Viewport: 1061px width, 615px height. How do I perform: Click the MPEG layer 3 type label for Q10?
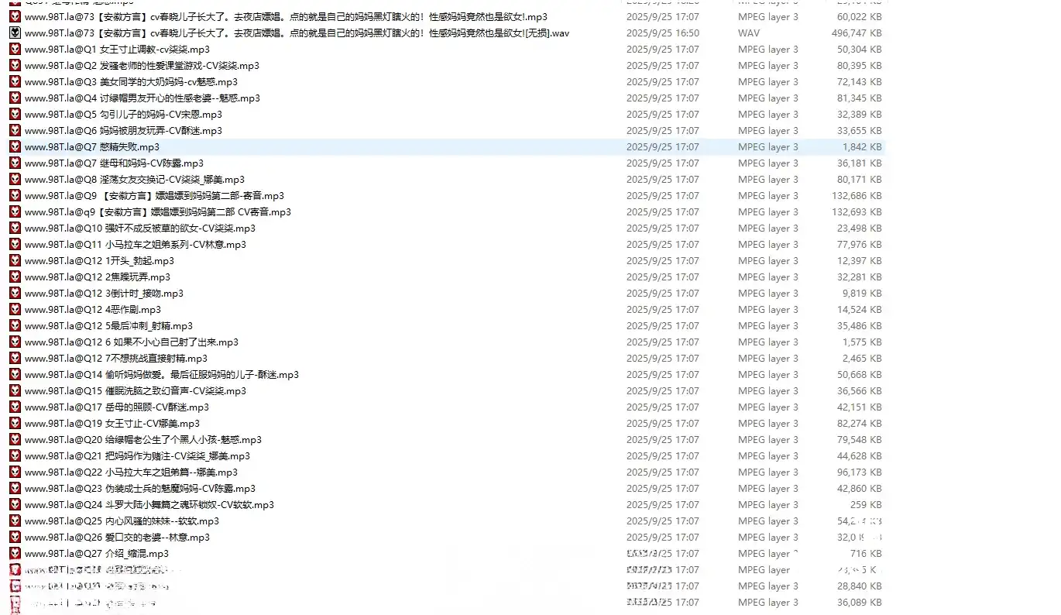(767, 228)
